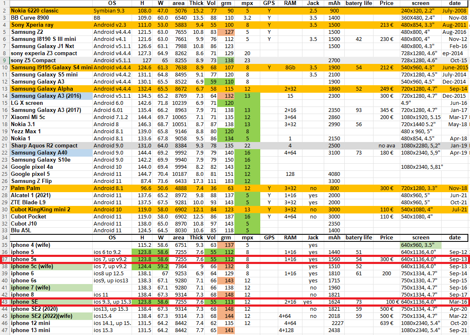This screenshot has width=470, height=335.
Task: Select the "Sony Xperia ray" cell
Action: 51,25
